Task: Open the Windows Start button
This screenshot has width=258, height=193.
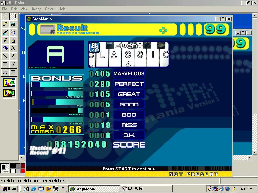Action: 9,189
